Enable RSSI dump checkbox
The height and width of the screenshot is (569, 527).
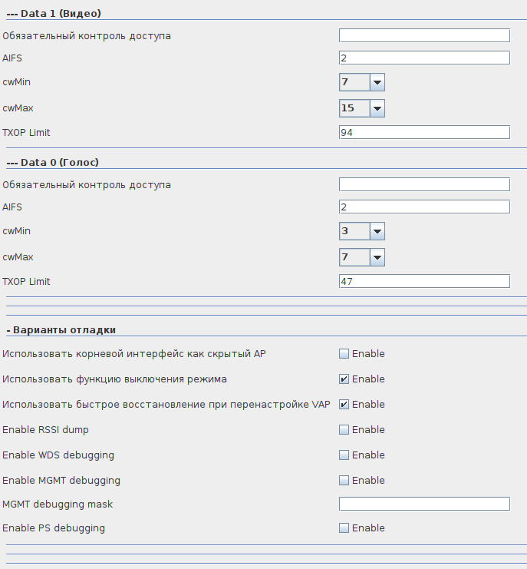coord(344,430)
